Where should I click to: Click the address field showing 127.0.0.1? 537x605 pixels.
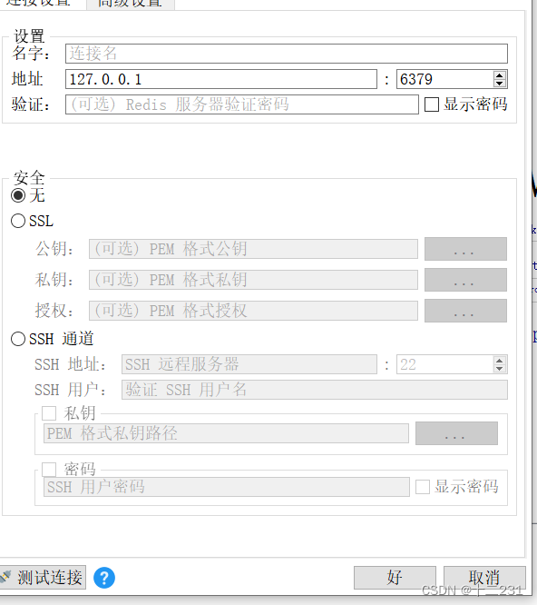[x=221, y=79]
